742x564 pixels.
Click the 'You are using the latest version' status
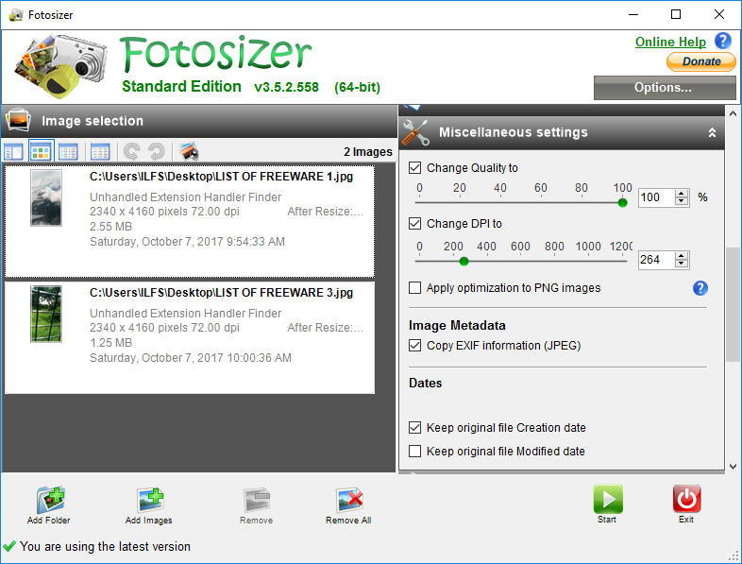[x=105, y=546]
